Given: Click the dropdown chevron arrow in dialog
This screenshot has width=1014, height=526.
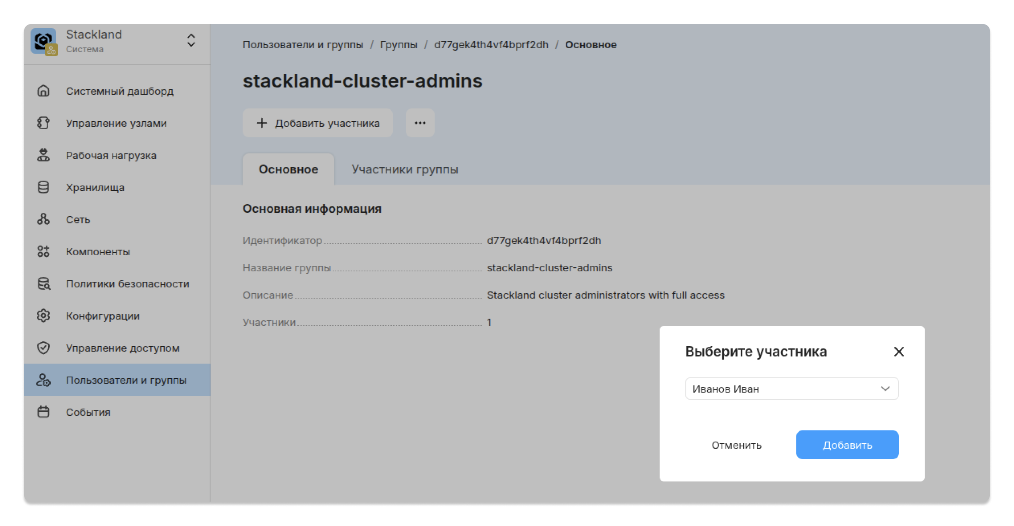Looking at the screenshot, I should coord(885,389).
